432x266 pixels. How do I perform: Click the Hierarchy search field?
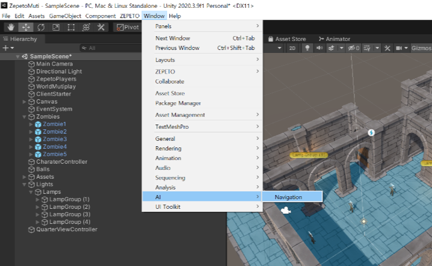[111, 48]
